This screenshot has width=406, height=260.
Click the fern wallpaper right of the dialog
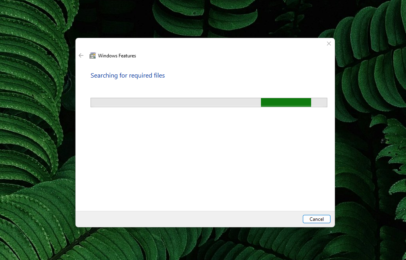(370, 131)
